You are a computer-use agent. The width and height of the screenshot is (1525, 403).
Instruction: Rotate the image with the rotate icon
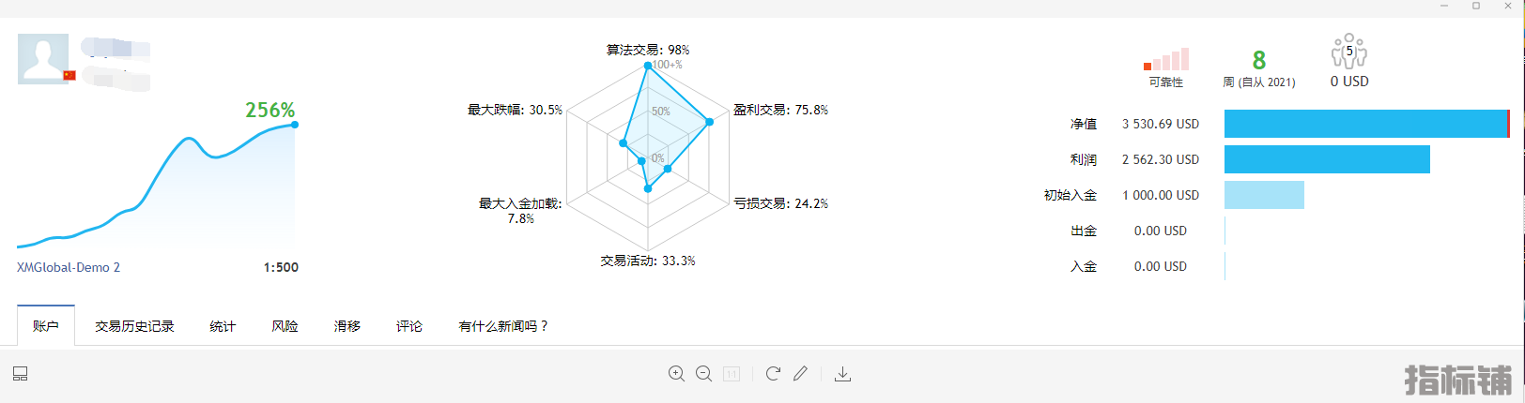(773, 374)
